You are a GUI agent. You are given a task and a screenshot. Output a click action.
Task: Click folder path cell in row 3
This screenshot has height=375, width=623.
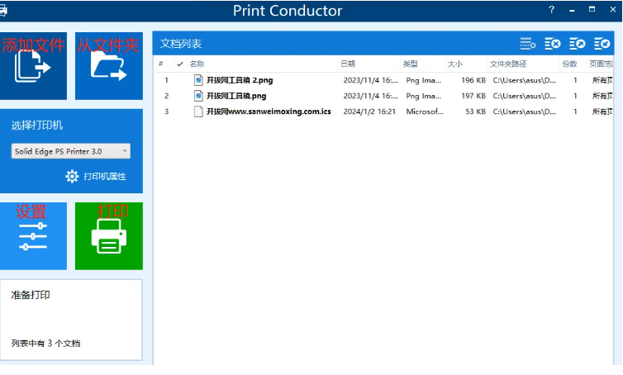point(525,112)
